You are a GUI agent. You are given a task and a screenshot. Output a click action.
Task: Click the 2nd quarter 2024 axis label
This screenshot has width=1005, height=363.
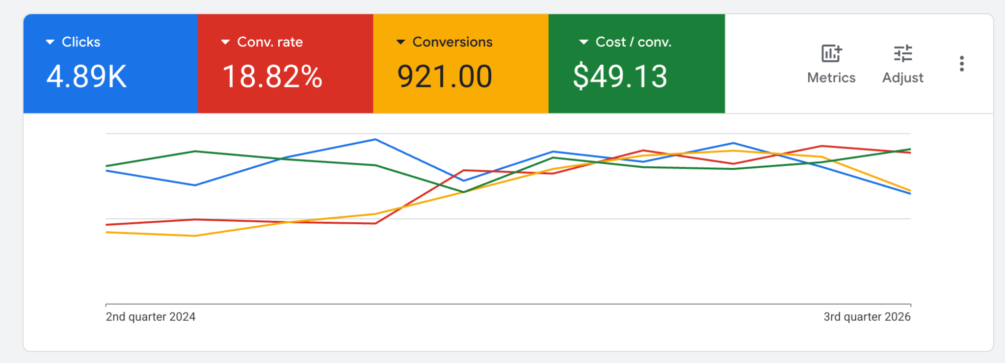point(151,317)
